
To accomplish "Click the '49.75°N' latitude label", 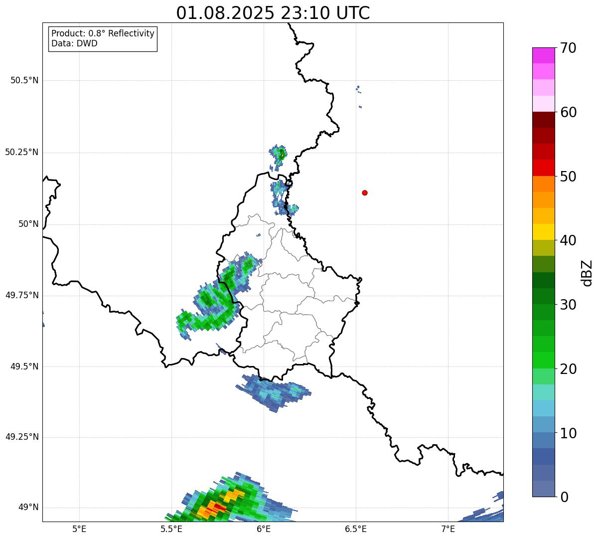I will tap(22, 295).
